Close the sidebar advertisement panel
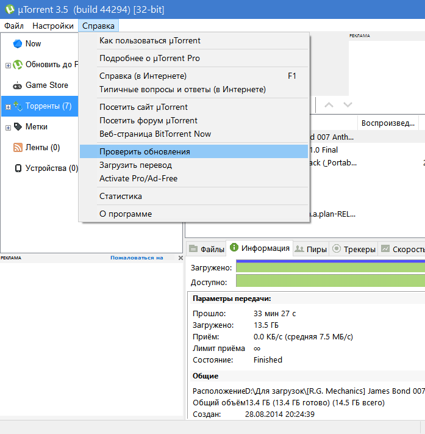Viewport: 425px width, 434px height. 180,258
